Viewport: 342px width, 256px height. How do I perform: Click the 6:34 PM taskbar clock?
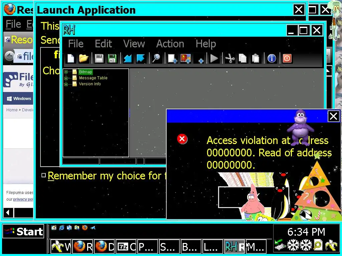click(x=306, y=232)
